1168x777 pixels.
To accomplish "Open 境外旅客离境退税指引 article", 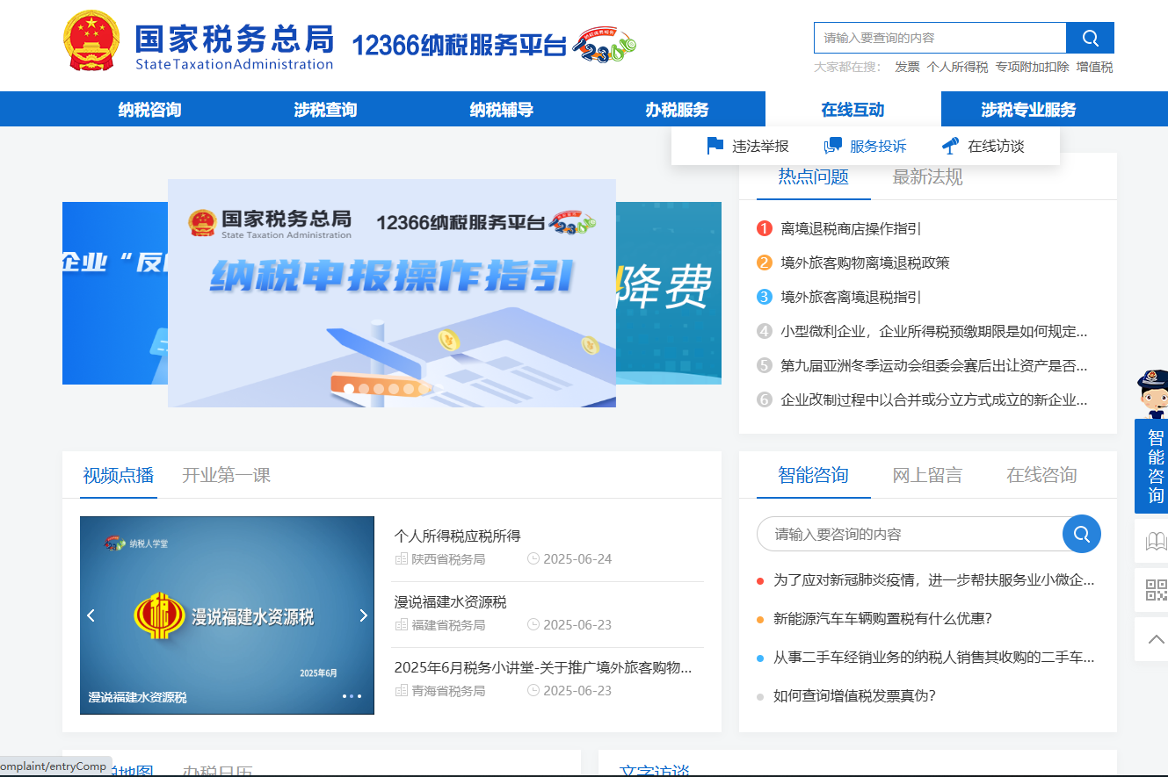I will coord(851,297).
